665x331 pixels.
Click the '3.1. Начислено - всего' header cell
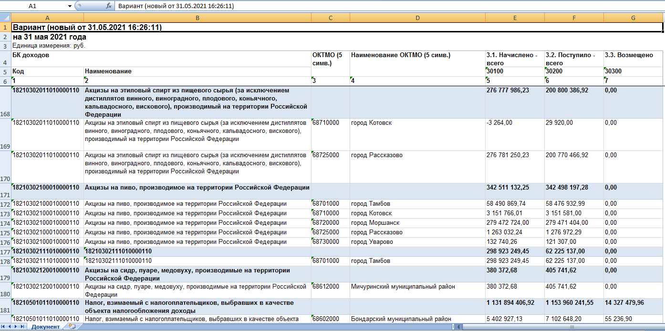pos(515,59)
